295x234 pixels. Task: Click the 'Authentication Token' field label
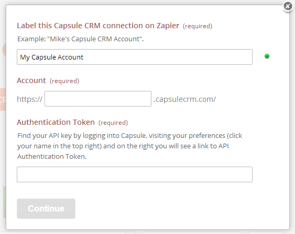tap(56, 122)
